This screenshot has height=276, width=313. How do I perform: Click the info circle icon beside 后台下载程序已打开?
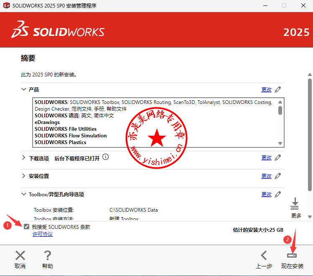click(105, 157)
